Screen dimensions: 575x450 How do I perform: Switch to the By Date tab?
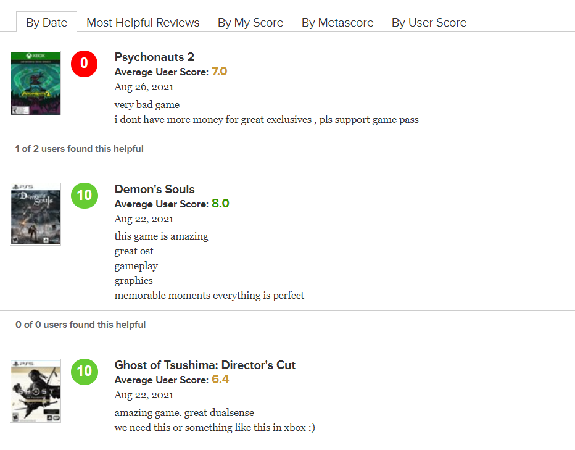[46, 22]
